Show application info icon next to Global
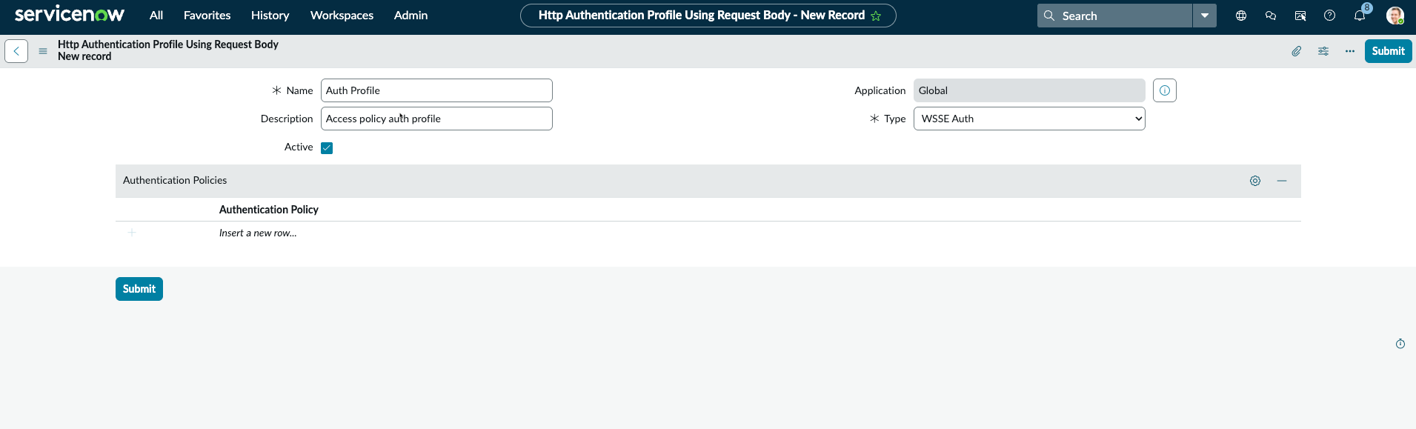This screenshot has height=429, width=1416. pos(1165,90)
